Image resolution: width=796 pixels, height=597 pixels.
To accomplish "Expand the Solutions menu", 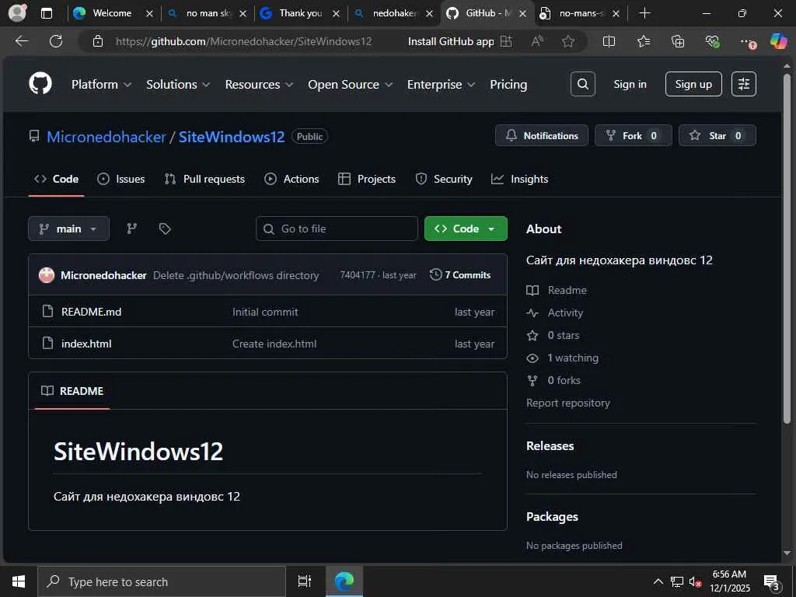I will (x=178, y=84).
